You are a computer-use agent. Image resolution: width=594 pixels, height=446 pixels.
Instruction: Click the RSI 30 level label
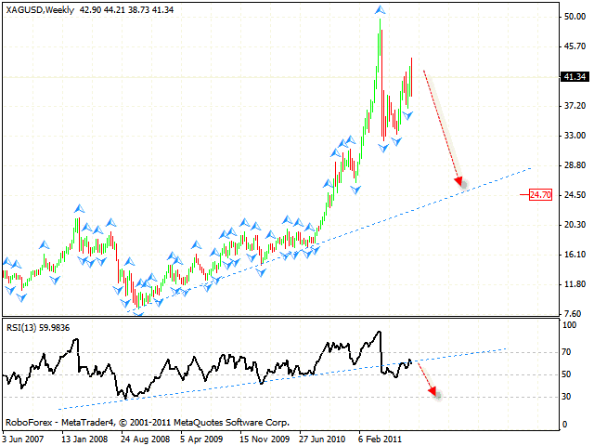tap(567, 397)
